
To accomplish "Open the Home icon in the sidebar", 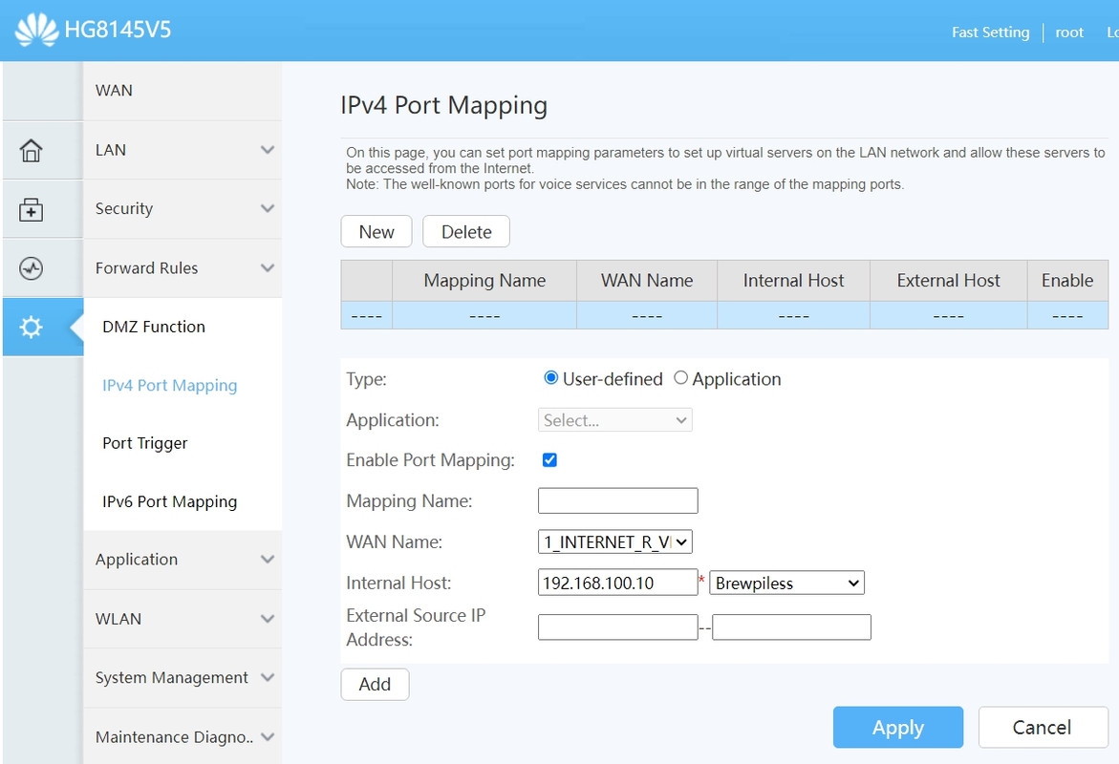I will (31, 151).
